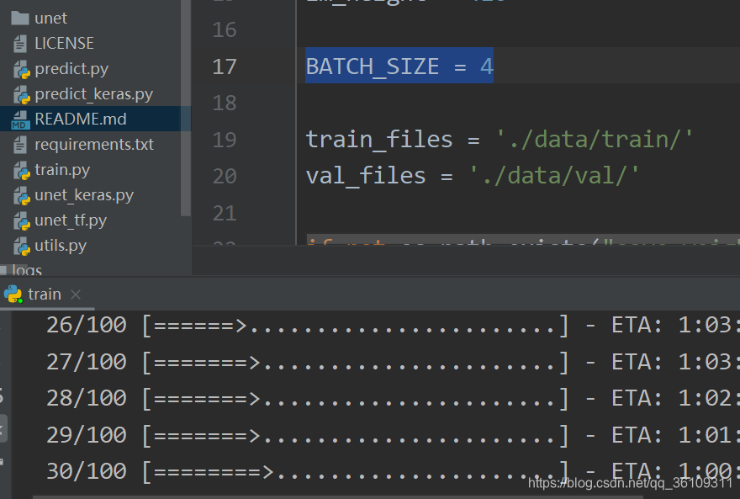Click the README.md markdown icon
Viewport: 740px width, 499px height.
point(20,119)
